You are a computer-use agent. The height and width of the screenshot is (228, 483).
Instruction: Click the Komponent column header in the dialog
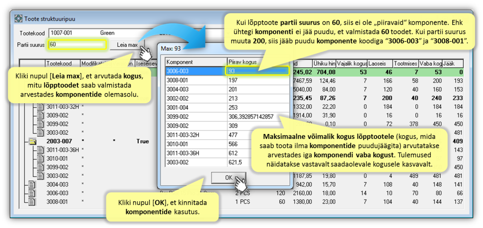click(x=196, y=62)
